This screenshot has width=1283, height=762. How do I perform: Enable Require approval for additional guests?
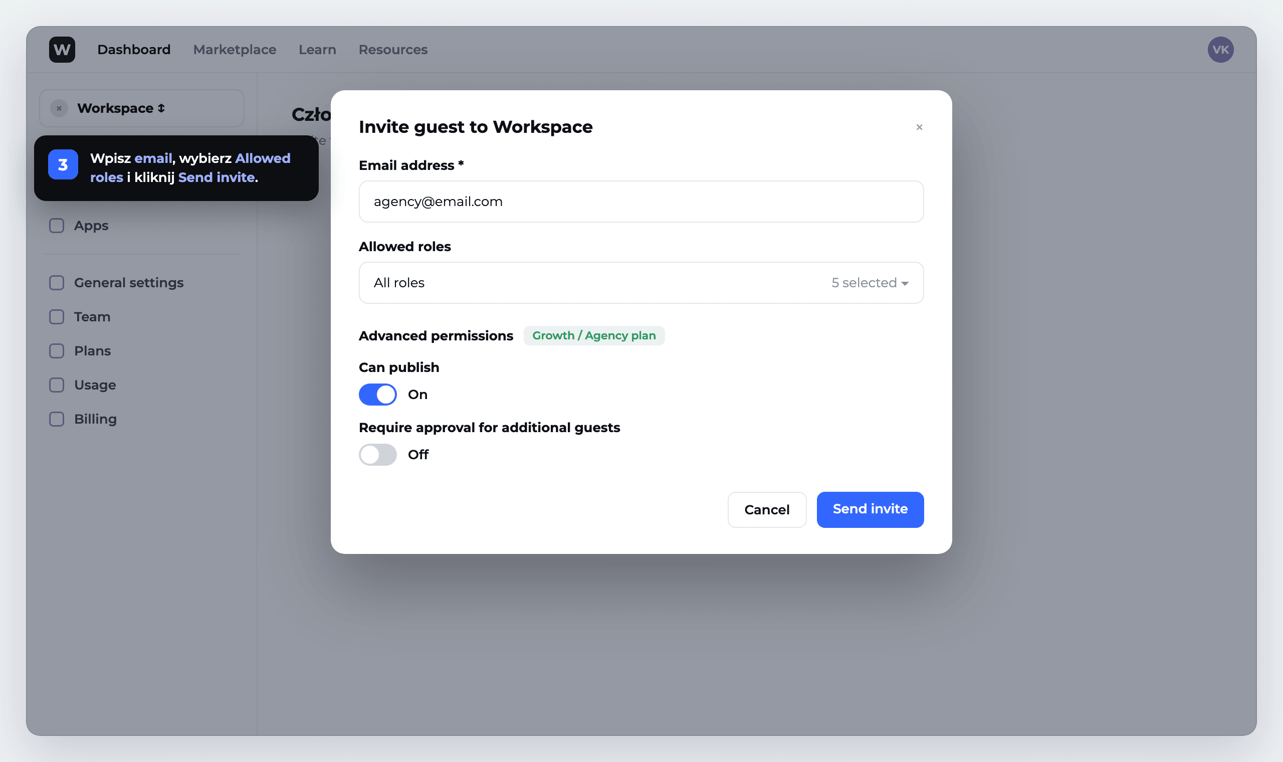[x=378, y=454]
